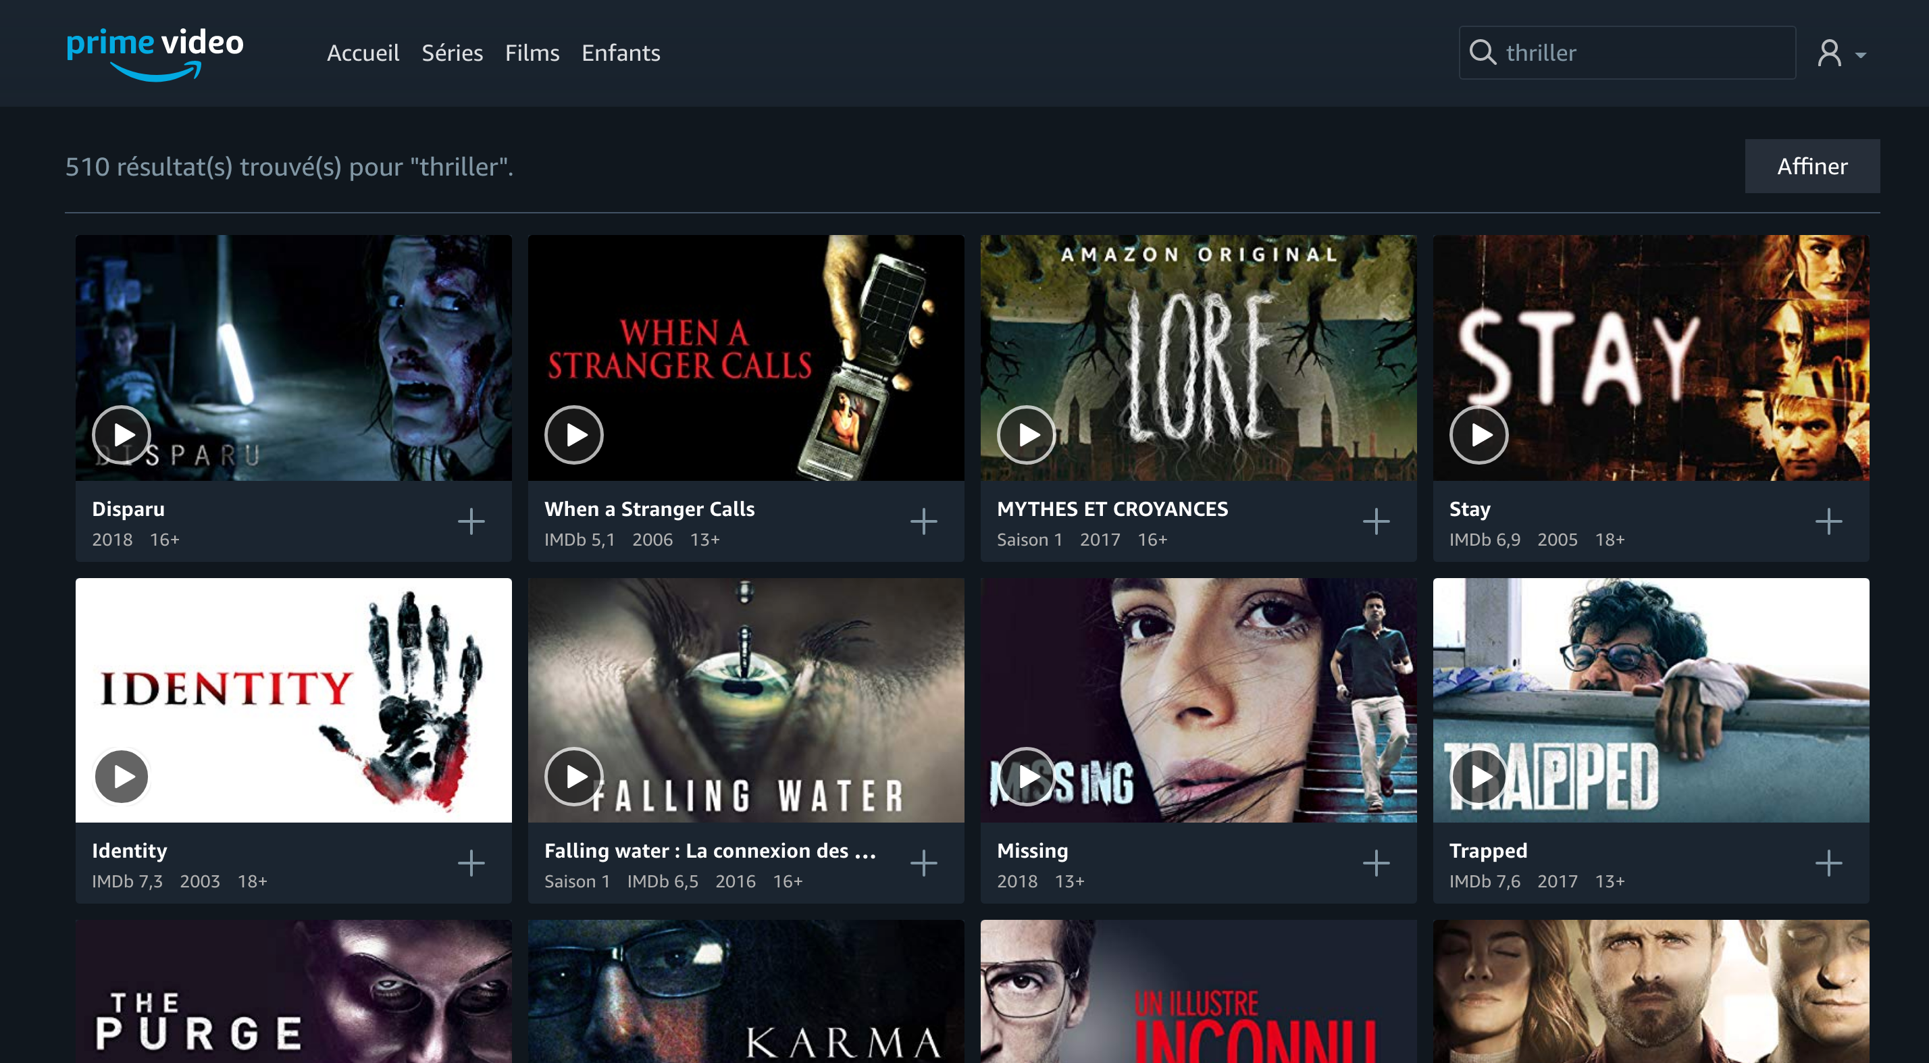Open the Stay poster thumbnail

point(1651,358)
